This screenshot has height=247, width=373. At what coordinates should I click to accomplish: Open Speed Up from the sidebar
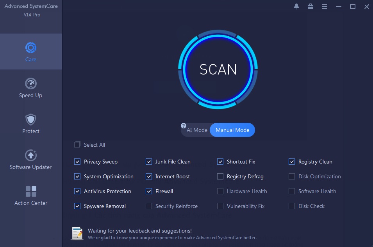(31, 87)
